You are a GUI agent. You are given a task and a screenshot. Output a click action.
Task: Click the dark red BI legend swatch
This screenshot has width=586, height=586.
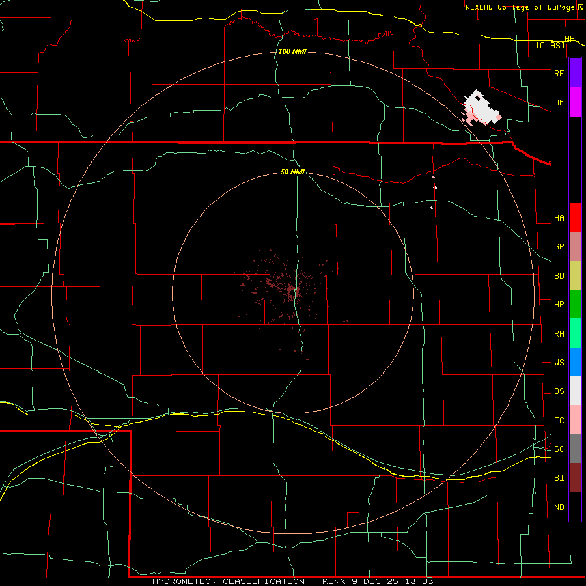point(575,478)
